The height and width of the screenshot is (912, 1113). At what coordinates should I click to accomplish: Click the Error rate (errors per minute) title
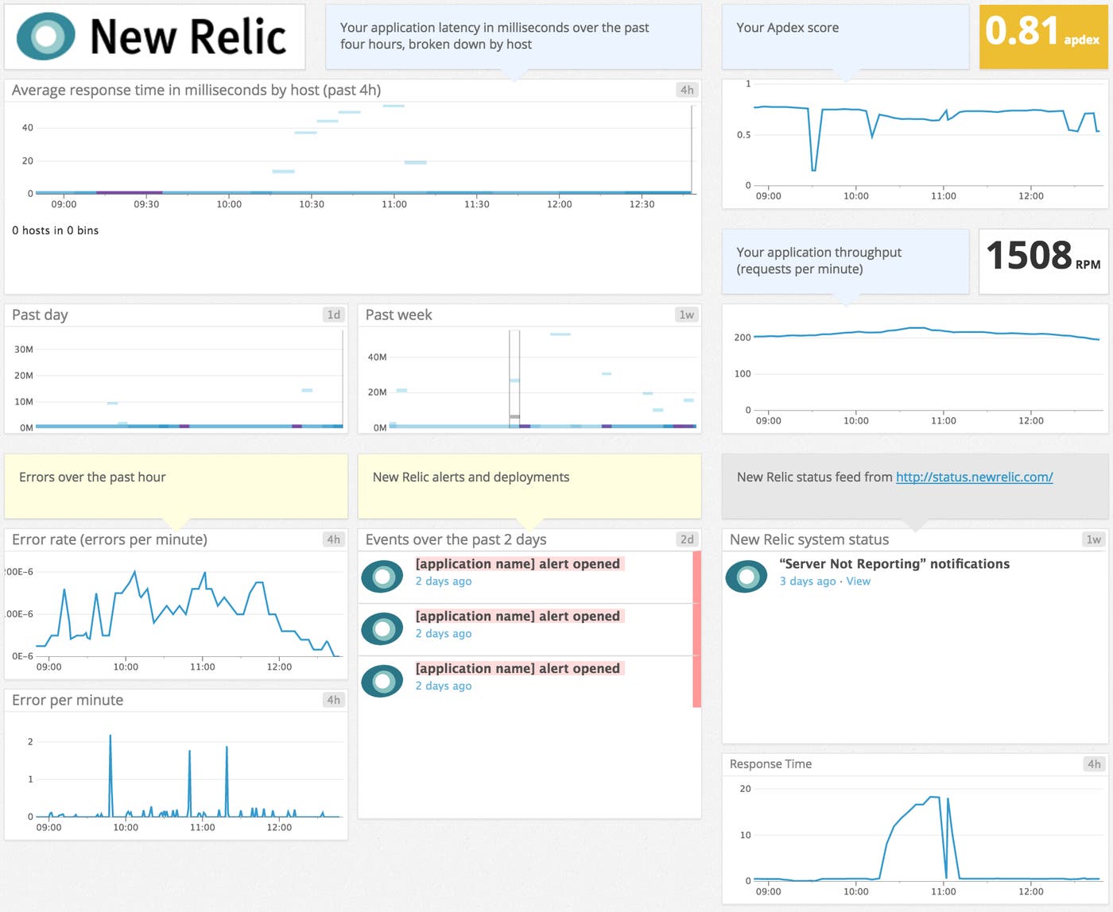pos(110,539)
